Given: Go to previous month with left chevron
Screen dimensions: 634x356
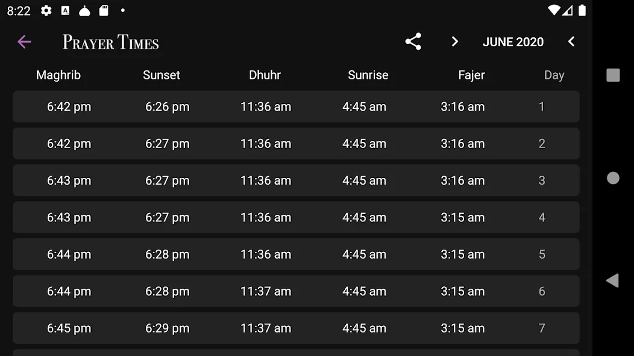Looking at the screenshot, I should coord(571,41).
